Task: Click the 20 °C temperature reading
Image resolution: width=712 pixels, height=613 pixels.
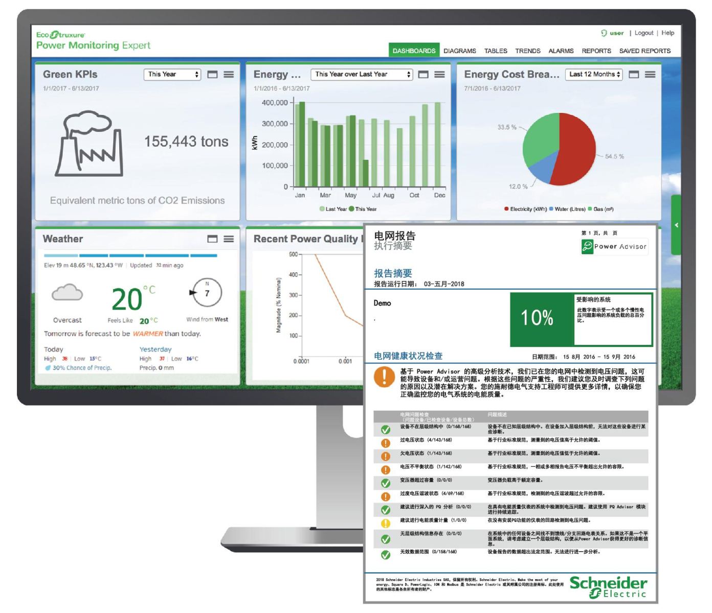Action: coord(133,298)
